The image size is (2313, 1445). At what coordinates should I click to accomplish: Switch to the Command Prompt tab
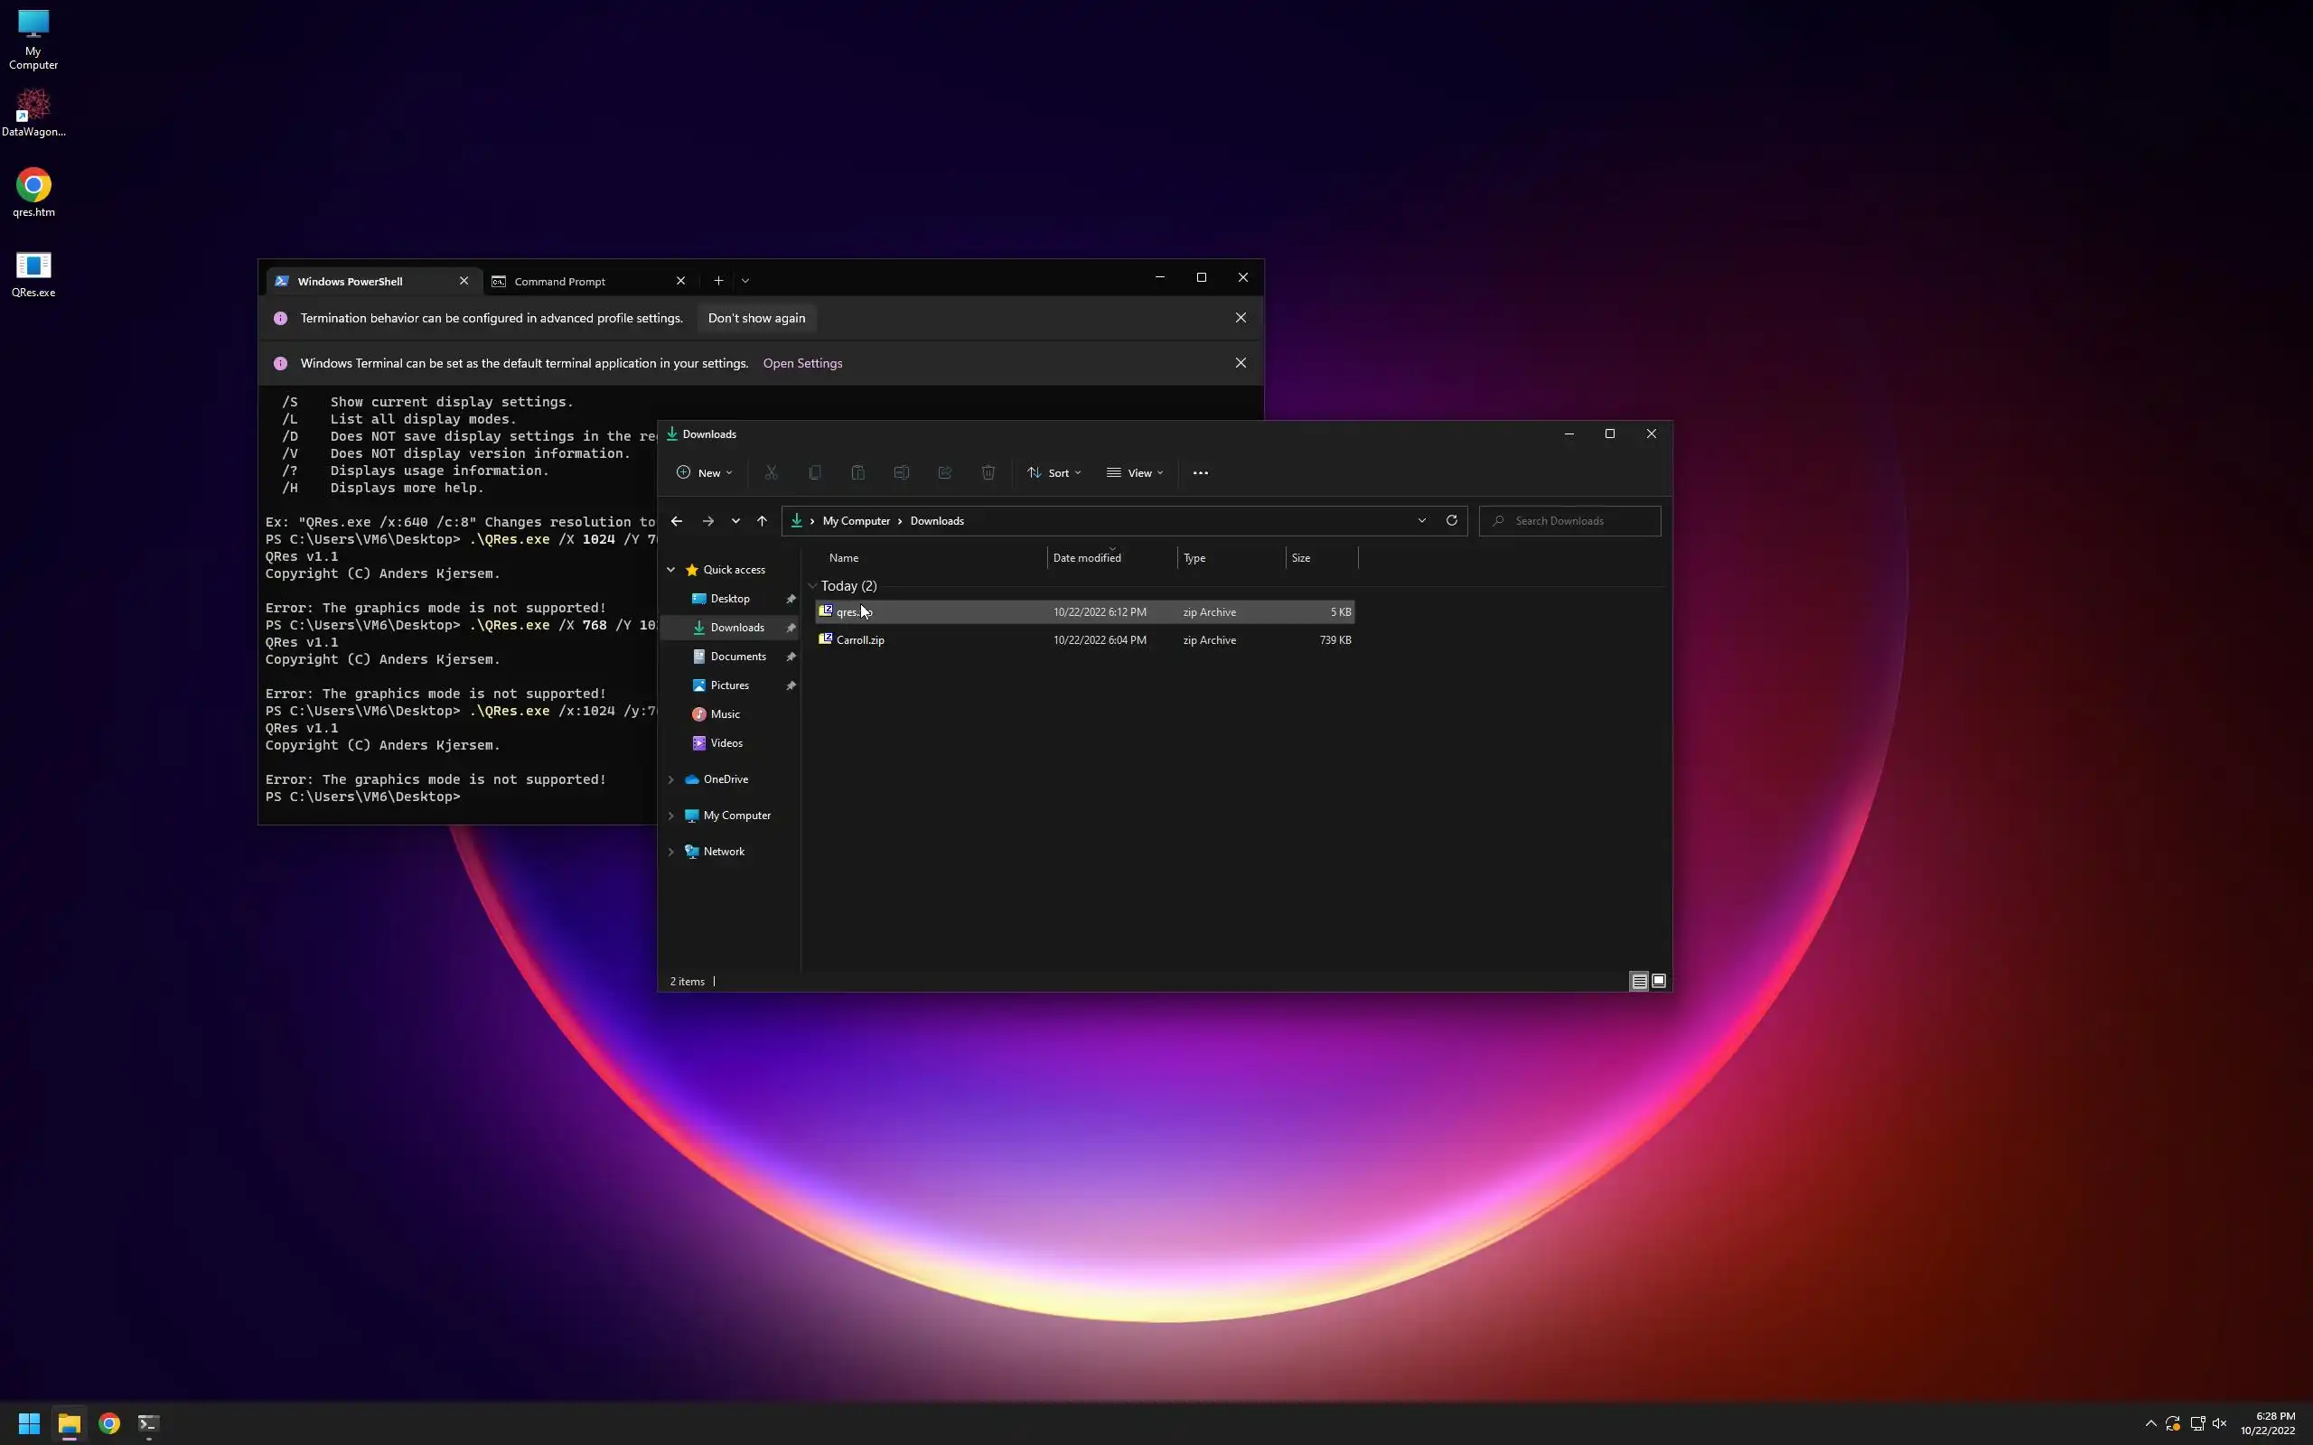[x=560, y=282]
